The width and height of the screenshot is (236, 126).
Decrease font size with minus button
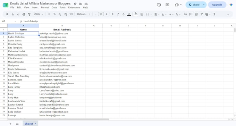95,14
